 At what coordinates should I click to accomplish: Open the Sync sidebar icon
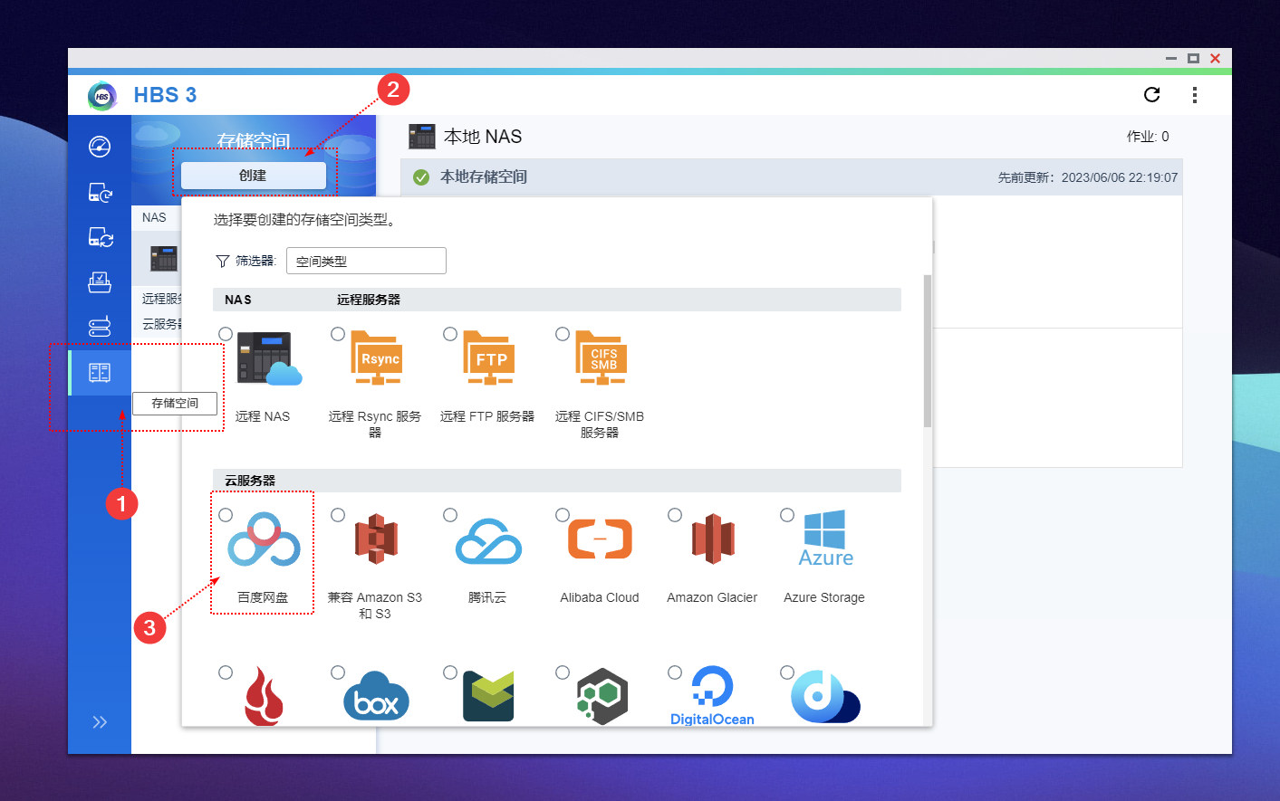click(x=100, y=237)
